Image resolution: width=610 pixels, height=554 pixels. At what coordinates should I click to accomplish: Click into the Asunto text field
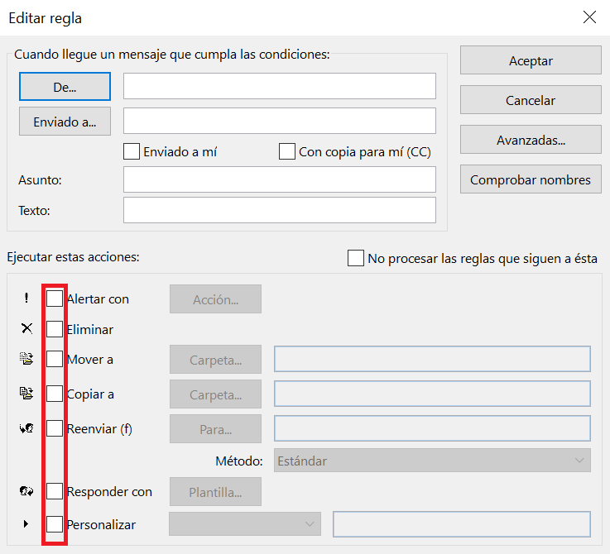280,179
